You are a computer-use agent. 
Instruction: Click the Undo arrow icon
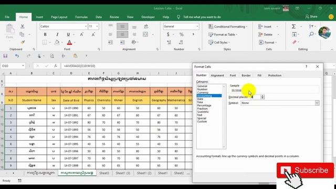point(17,56)
